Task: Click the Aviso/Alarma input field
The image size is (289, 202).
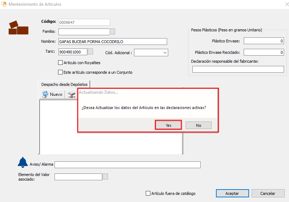Action: (127, 165)
